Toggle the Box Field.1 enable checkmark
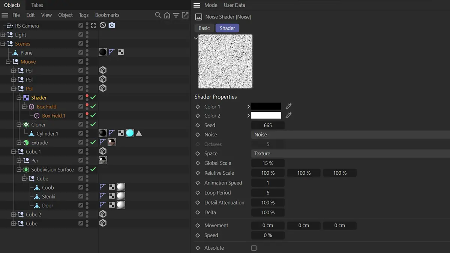Viewport: 450px width, 253px height. tap(93, 115)
